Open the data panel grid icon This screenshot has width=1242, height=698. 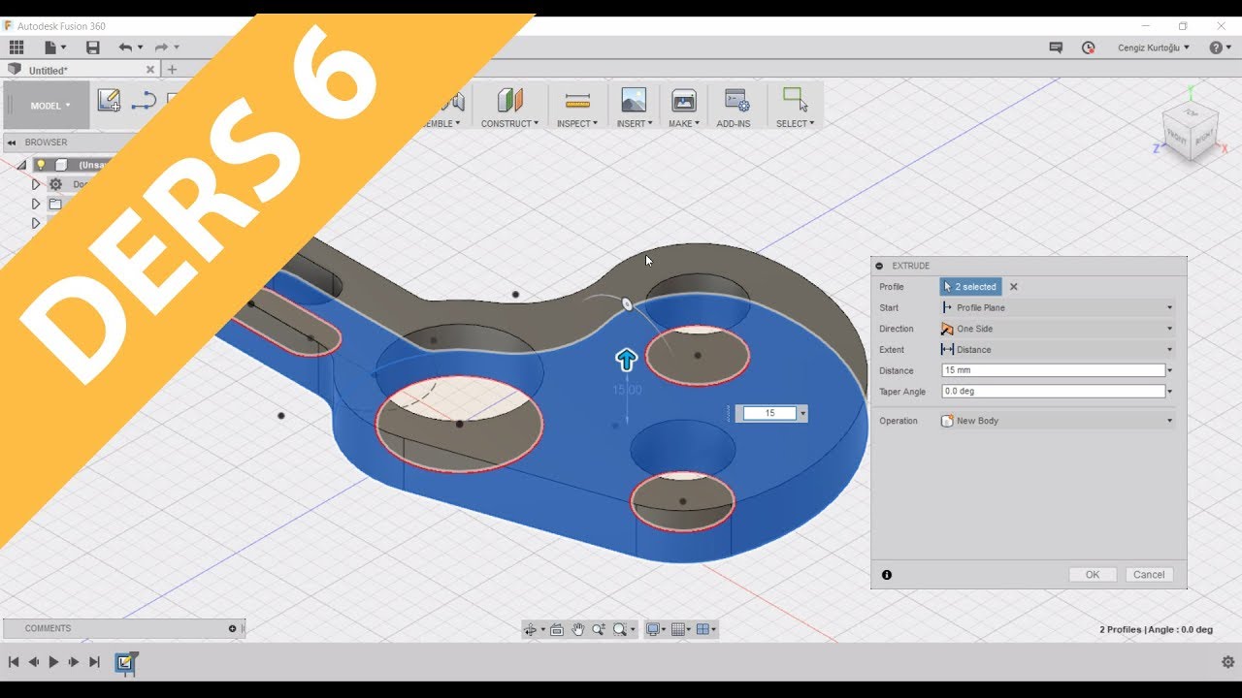tap(16, 47)
